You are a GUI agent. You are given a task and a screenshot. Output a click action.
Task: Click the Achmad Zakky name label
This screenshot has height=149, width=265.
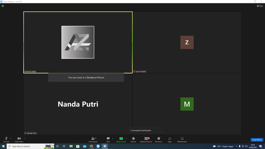[x=30, y=72]
